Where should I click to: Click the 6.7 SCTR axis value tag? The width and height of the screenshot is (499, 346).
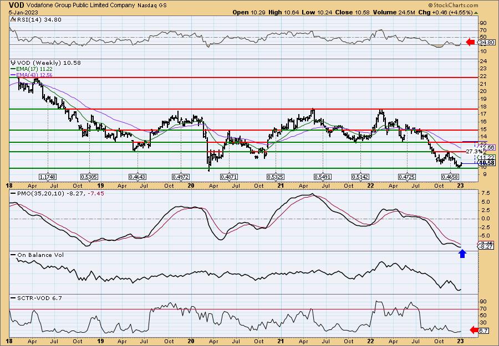483,330
